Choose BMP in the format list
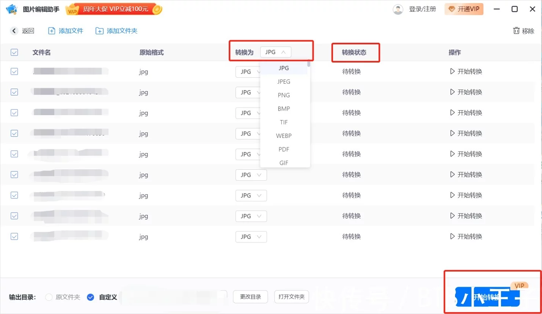This screenshot has width=542, height=314. 284,109
